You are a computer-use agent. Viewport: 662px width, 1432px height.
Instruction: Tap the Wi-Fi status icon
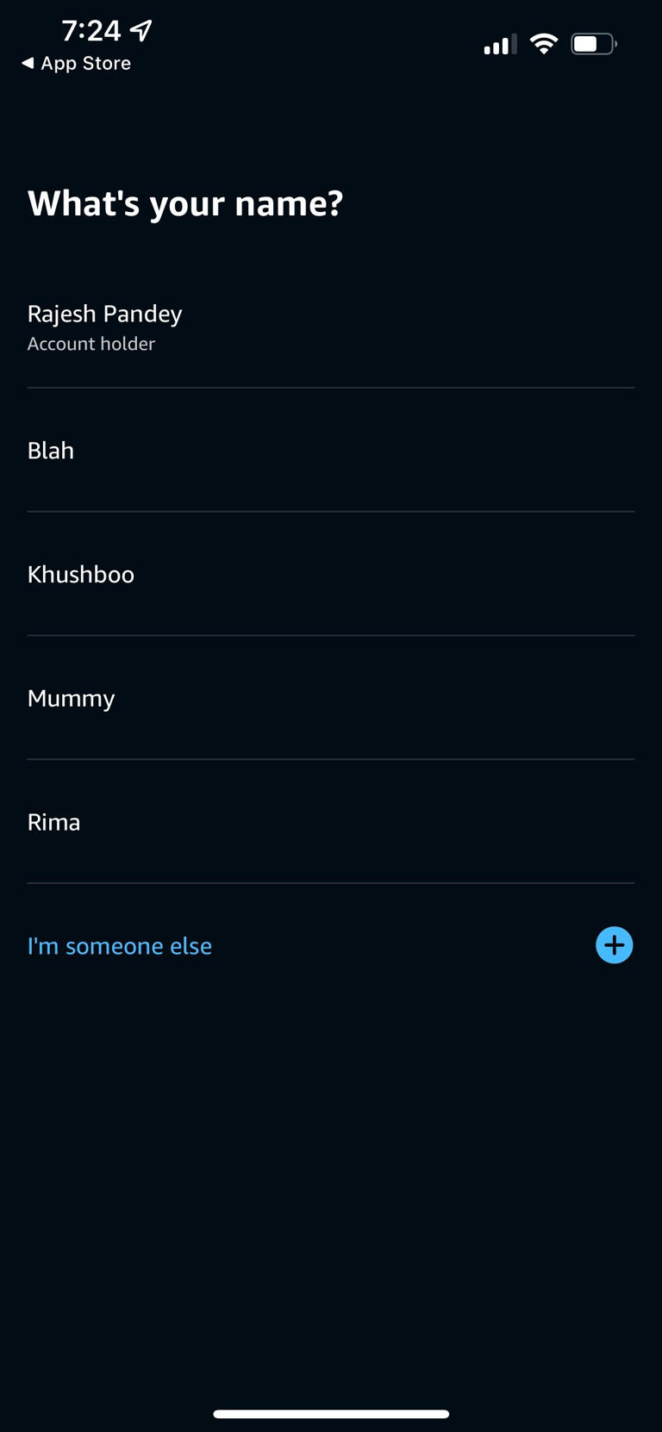click(x=543, y=44)
